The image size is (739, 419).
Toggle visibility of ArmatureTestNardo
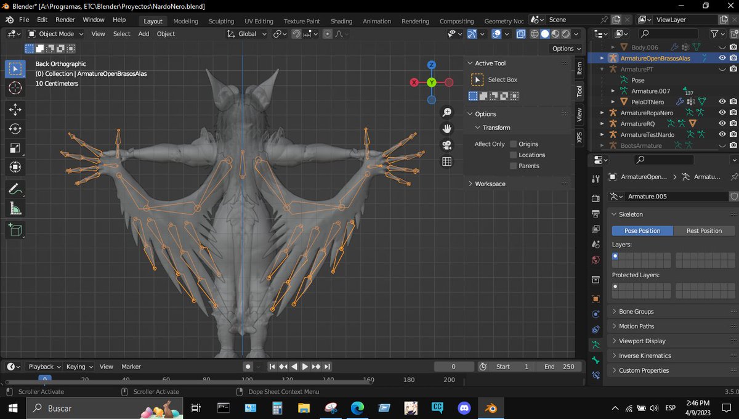point(722,134)
